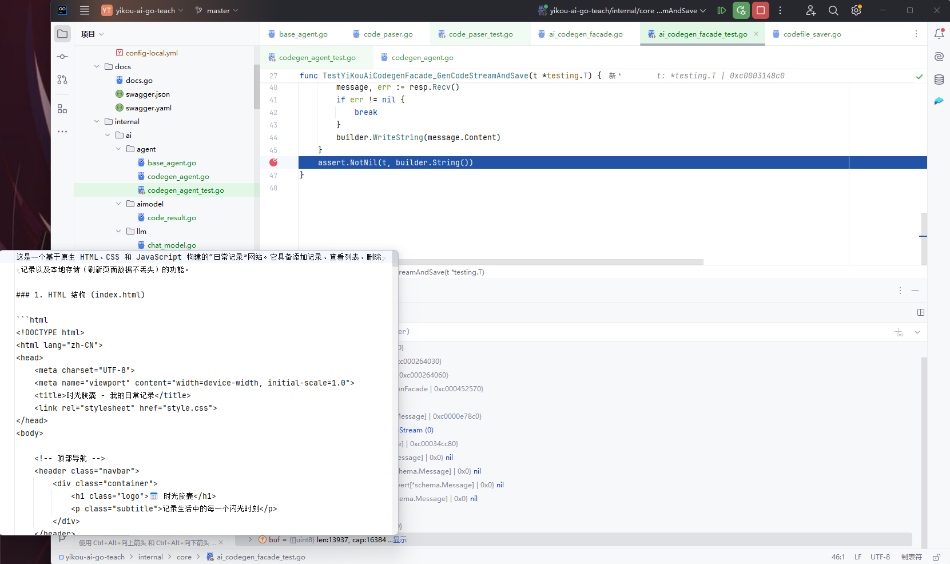The width and height of the screenshot is (950, 564).
Task: Collapse the llm folder
Action: (x=118, y=232)
